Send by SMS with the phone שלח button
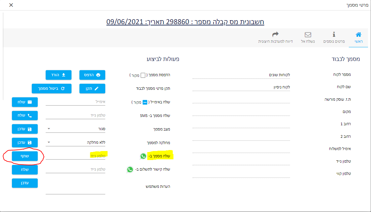Image resolution: width=371 pixels, height=212 pixels. 25,115
